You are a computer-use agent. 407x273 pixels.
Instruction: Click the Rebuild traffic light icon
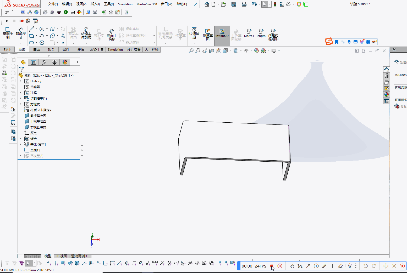point(275,4)
